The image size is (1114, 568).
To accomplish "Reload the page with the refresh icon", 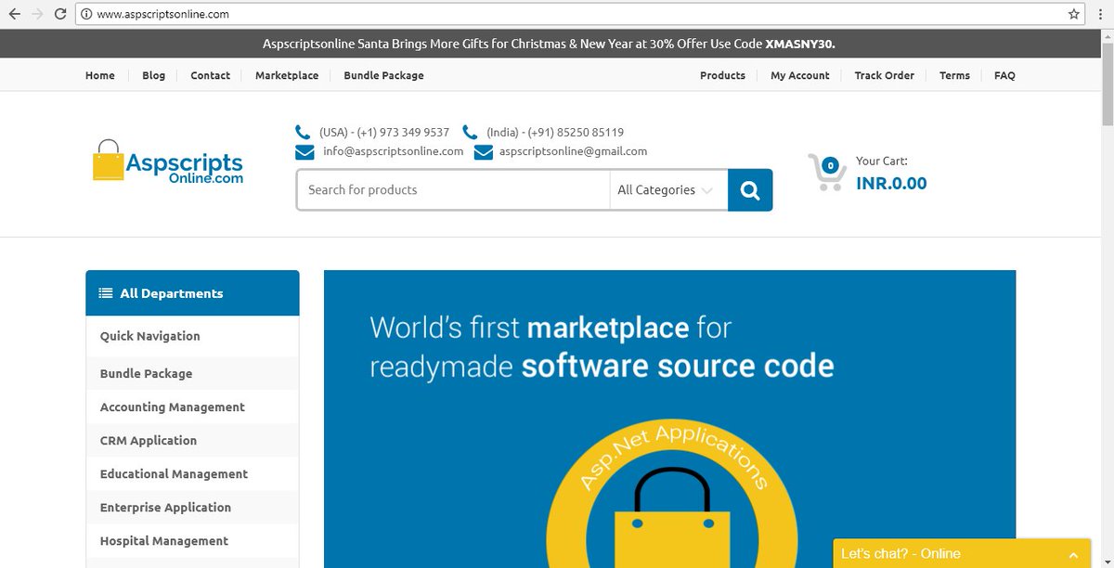I will click(x=60, y=14).
